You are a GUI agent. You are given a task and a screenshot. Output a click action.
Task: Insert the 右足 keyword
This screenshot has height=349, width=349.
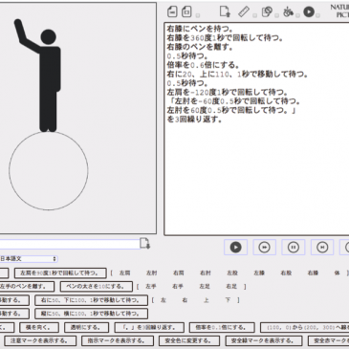[x=231, y=287]
